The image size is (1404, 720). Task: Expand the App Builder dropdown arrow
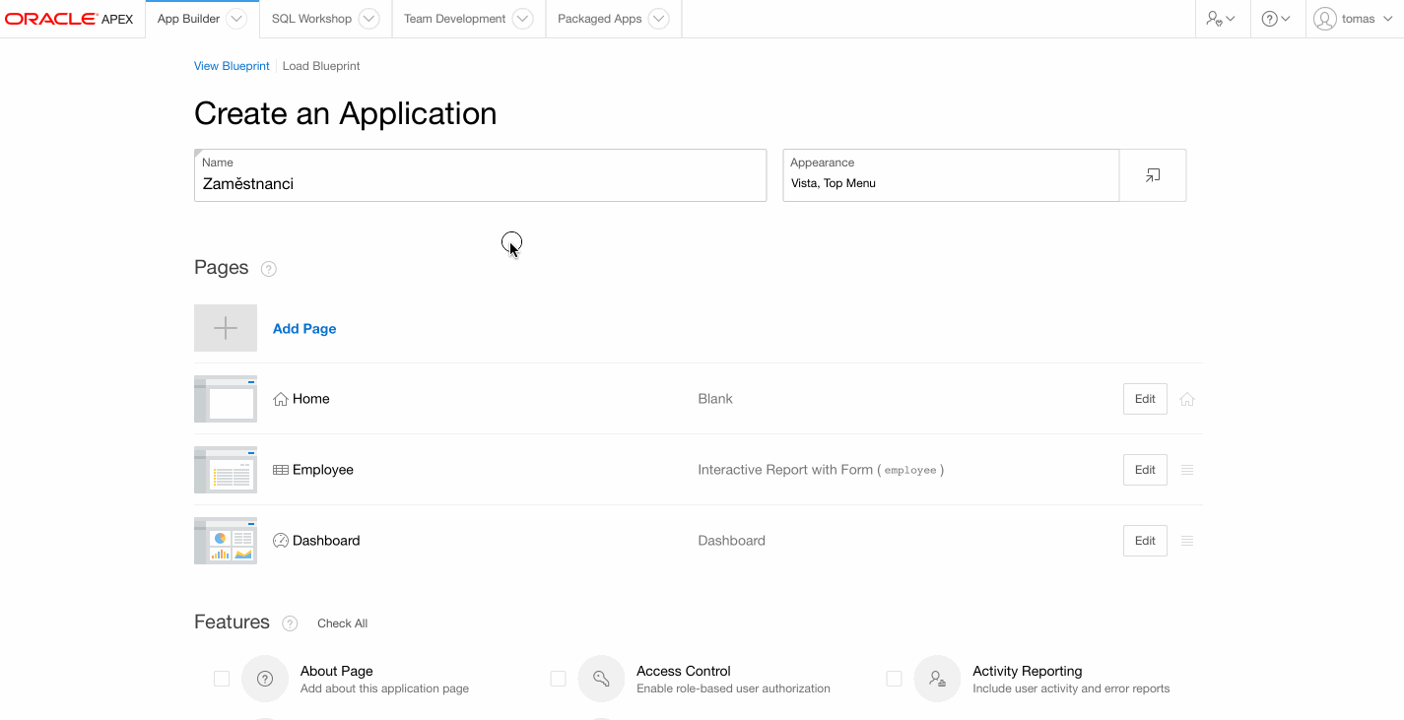pyautogui.click(x=236, y=19)
